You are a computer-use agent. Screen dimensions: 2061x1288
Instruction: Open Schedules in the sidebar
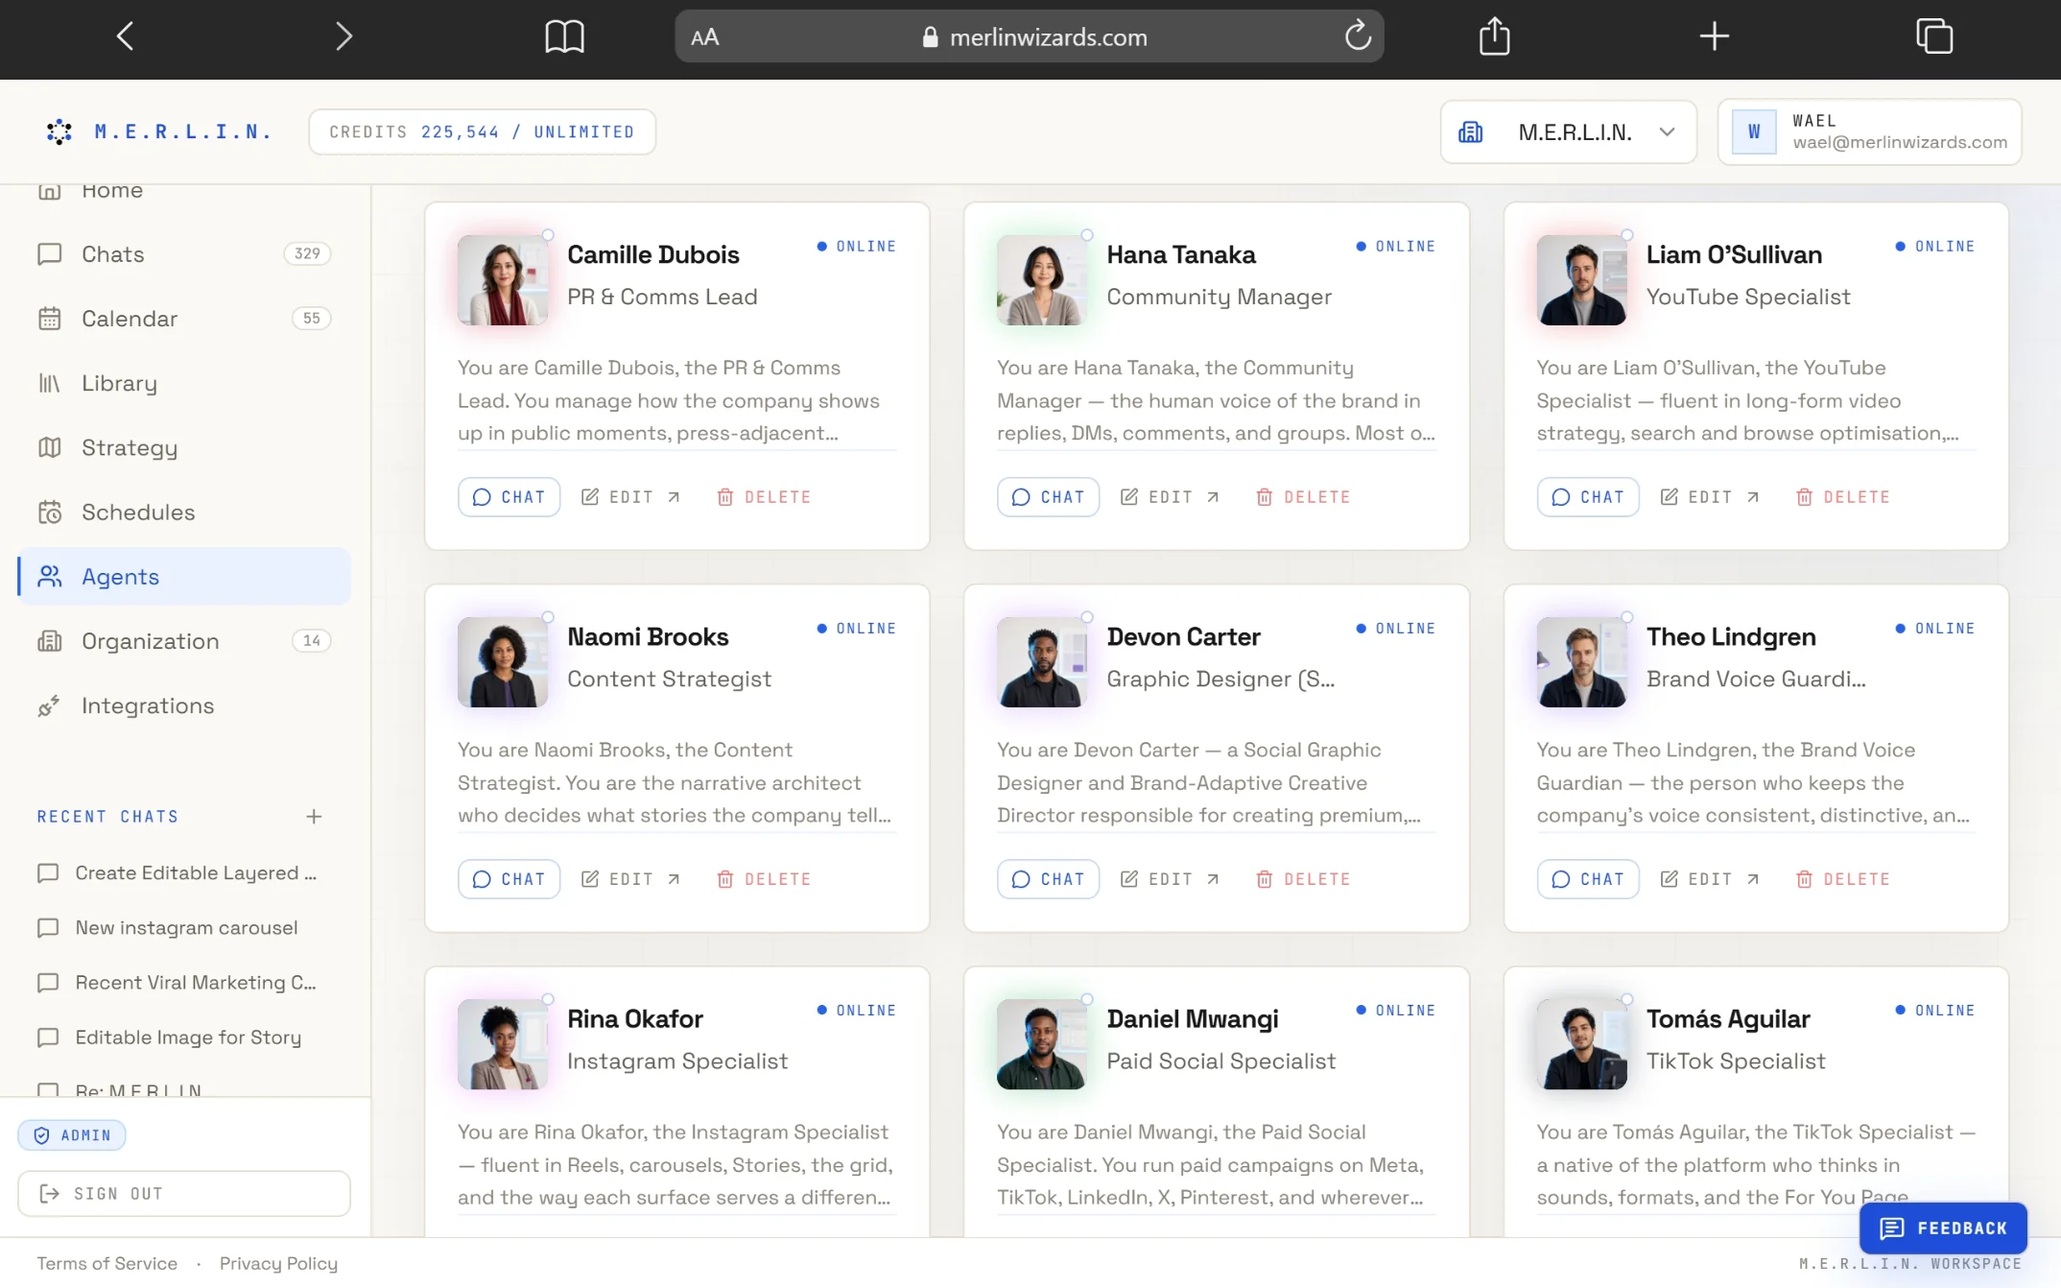click(x=184, y=512)
